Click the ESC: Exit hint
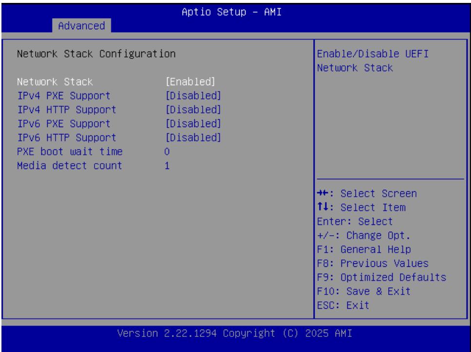This screenshot has height=352, width=471. [343, 305]
